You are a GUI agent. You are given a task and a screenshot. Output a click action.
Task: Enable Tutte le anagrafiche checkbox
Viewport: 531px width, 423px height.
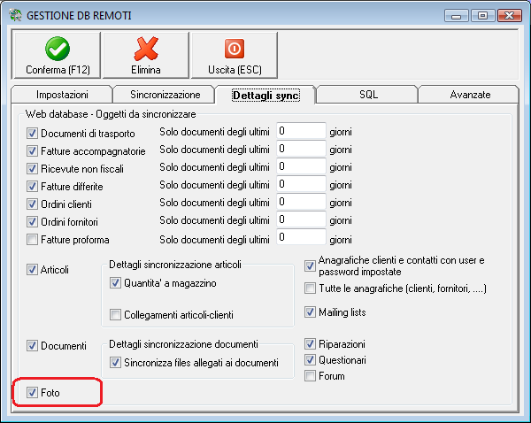[310, 288]
